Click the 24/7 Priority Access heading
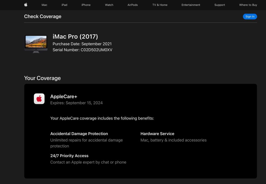This screenshot has width=266, height=184. tap(69, 156)
